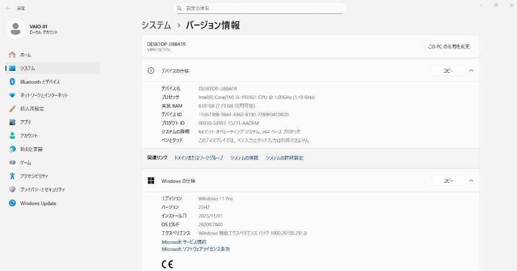This screenshot has height=271, width=517.
Task: Focus the 設定の検索 search field
Action: pos(259,8)
